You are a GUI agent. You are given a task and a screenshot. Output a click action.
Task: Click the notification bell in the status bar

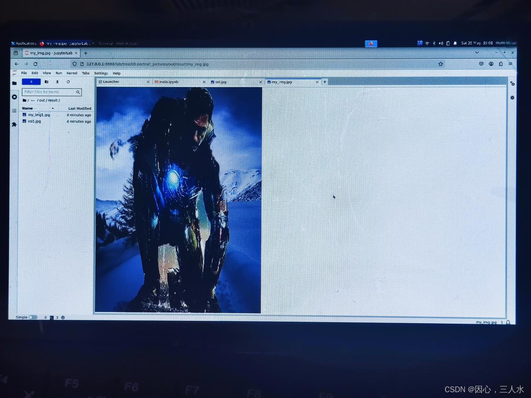click(x=508, y=322)
